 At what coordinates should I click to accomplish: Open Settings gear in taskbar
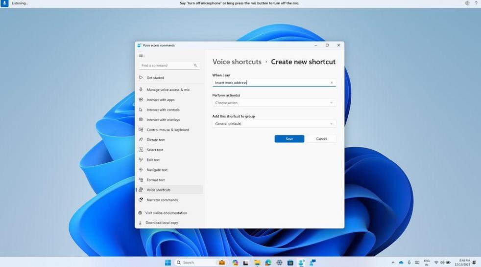pyautogui.click(x=279, y=263)
